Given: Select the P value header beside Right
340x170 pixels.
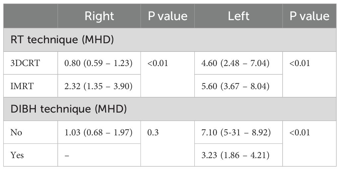Looking at the screenshot, I should [168, 16].
